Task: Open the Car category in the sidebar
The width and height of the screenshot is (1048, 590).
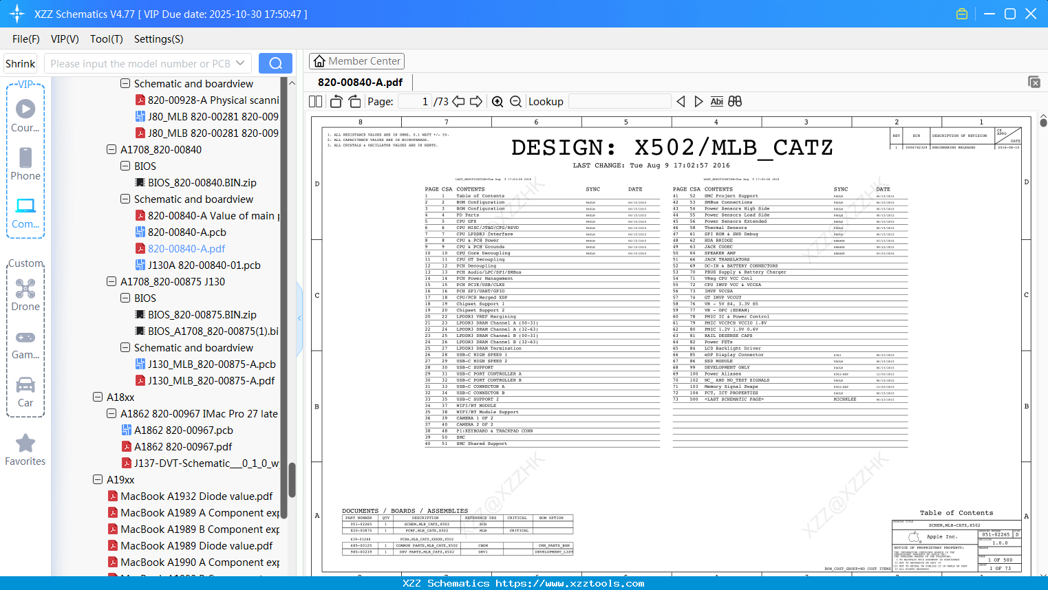Action: pyautogui.click(x=25, y=392)
